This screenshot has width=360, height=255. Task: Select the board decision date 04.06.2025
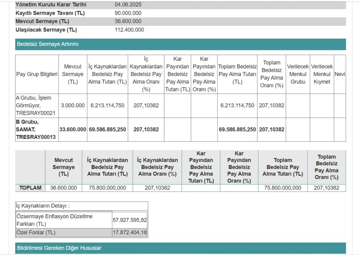tap(128, 5)
